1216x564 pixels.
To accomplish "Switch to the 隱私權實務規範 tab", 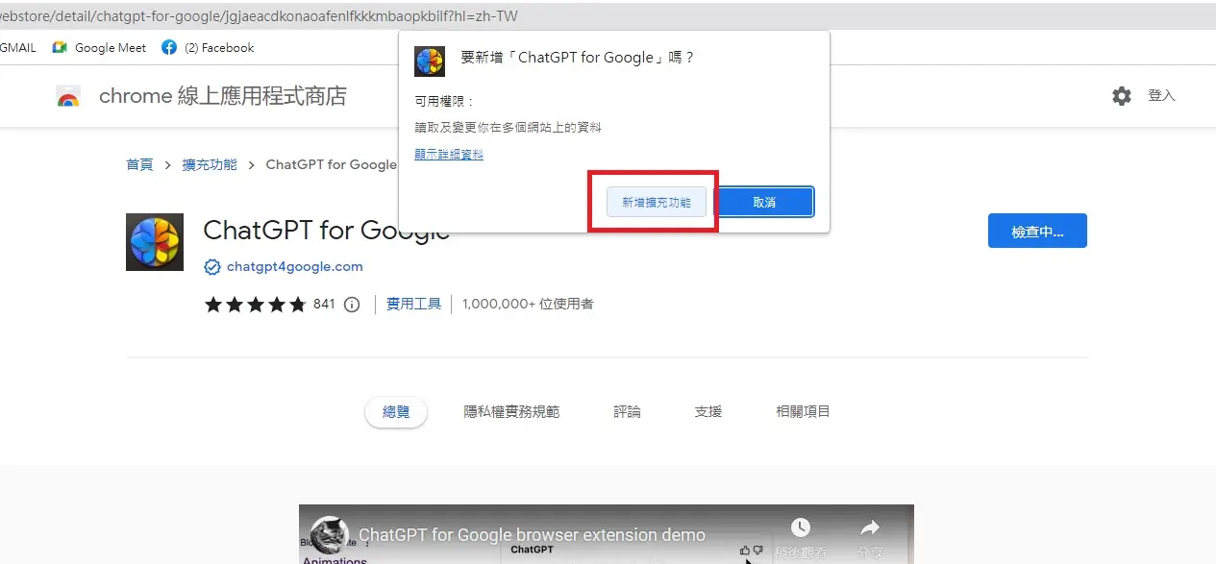I will point(511,411).
